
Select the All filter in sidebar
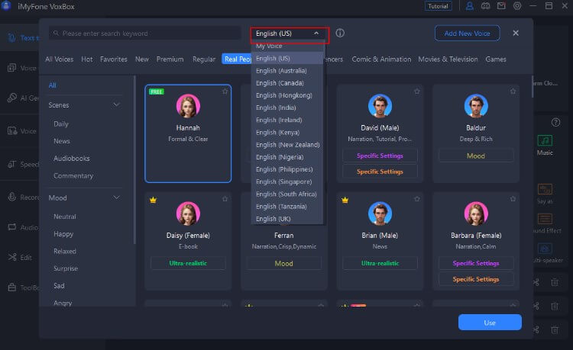[x=53, y=85]
